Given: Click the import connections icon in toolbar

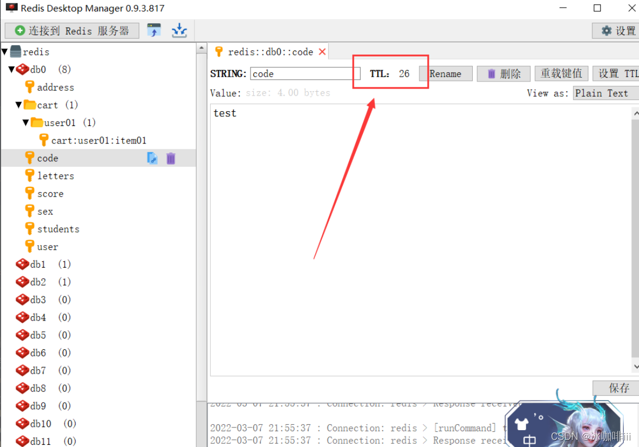Looking at the screenshot, I should tap(154, 30).
